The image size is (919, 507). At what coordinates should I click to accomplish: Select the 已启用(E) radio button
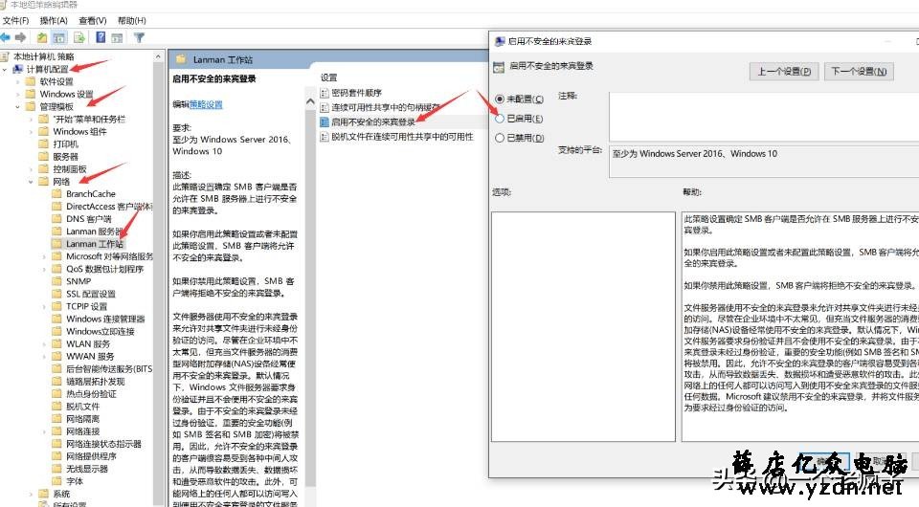pyautogui.click(x=500, y=119)
